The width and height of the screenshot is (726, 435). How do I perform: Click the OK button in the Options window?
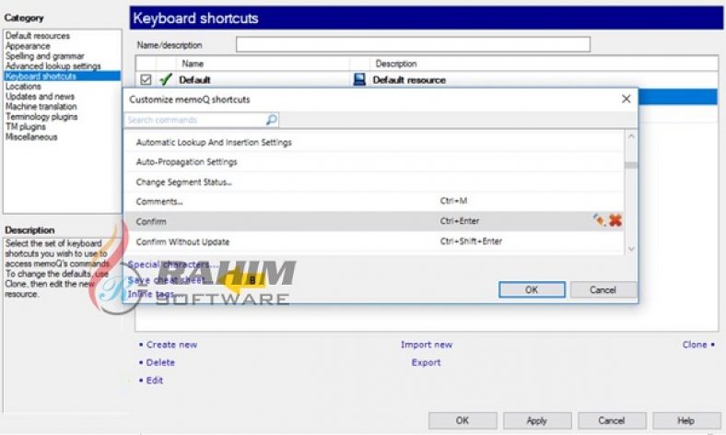463,420
